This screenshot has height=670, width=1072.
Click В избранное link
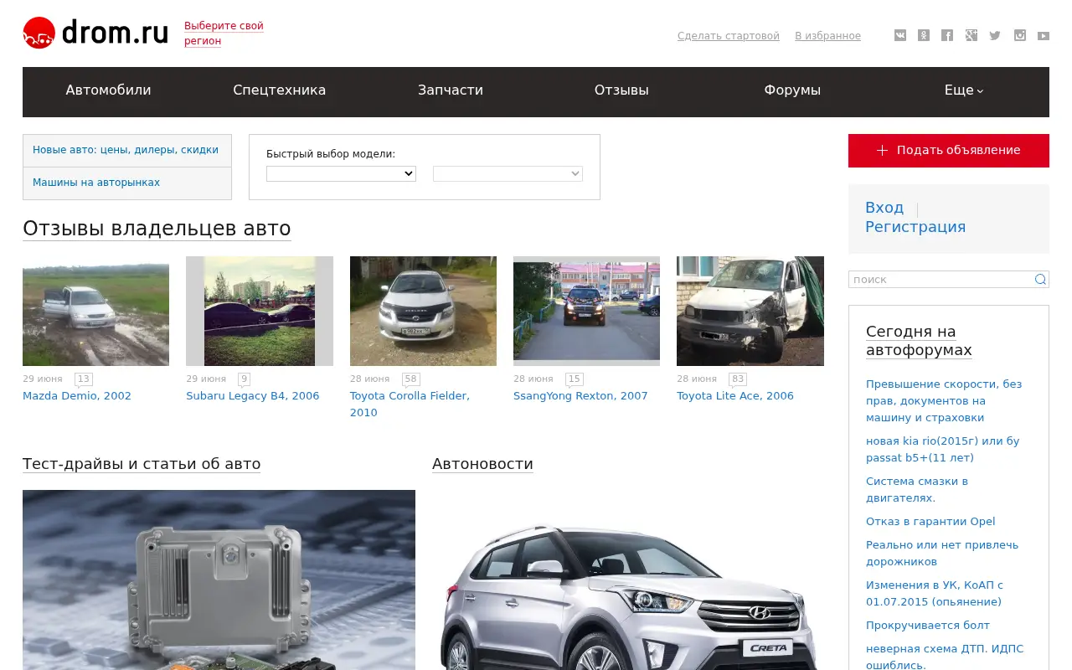(x=827, y=36)
